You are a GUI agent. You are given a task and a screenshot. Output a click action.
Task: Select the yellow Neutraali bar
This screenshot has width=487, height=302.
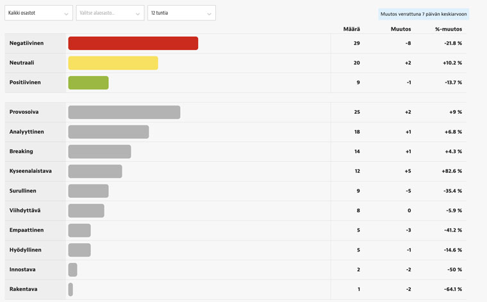click(x=113, y=63)
